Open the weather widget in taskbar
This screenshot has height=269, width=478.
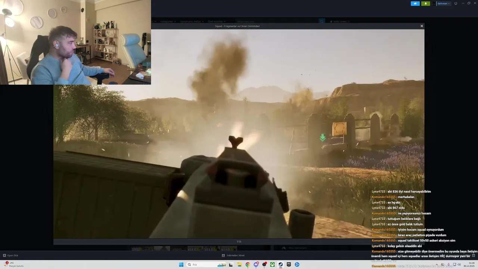pos(14,264)
